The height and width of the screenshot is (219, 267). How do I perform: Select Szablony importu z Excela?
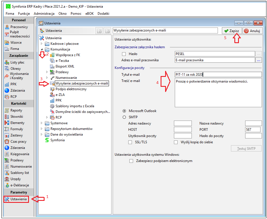(x=75, y=106)
